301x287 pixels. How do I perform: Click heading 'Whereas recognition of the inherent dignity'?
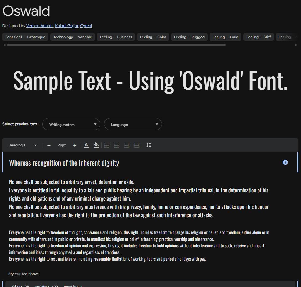point(64,163)
